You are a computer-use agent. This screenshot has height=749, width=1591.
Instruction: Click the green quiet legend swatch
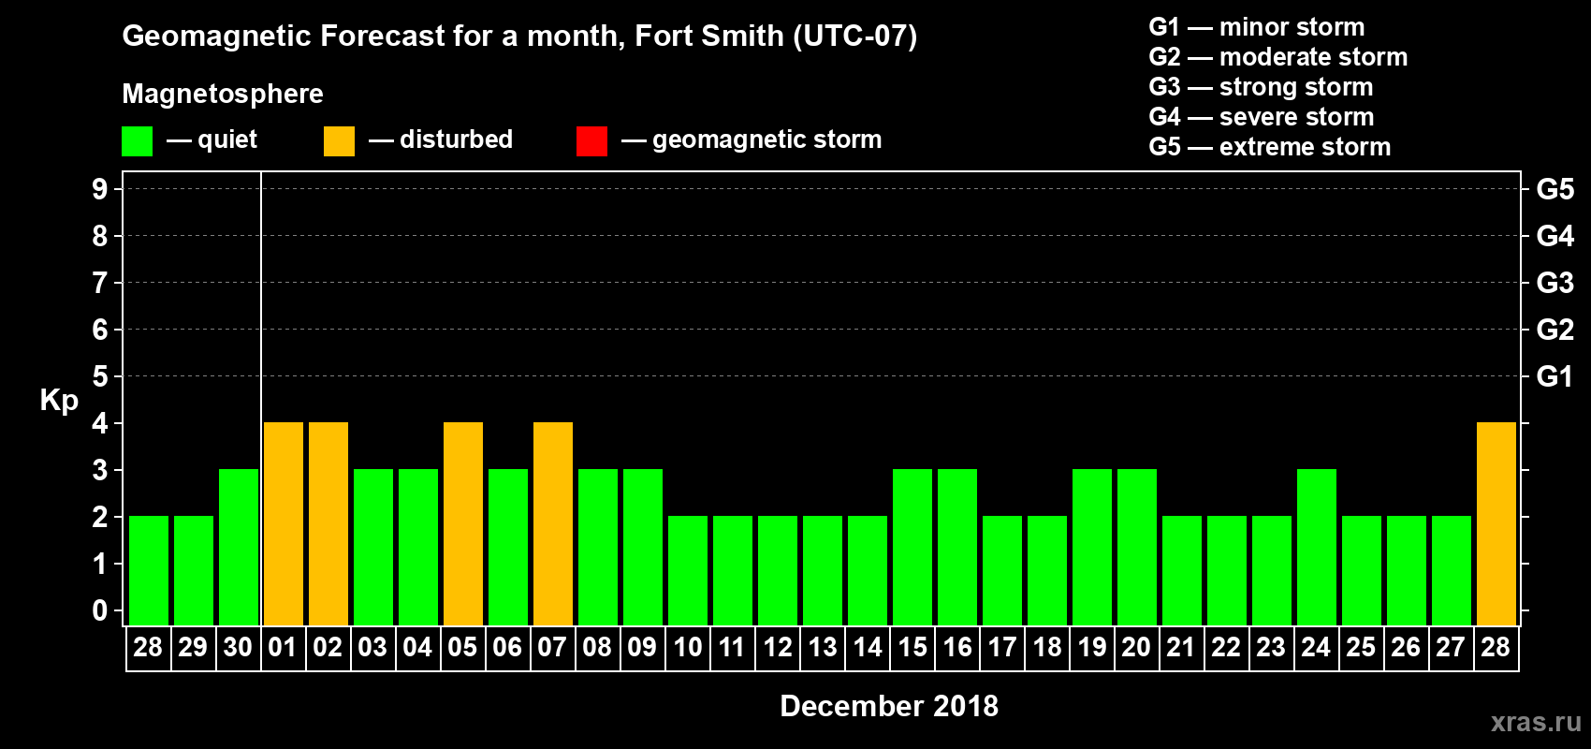click(x=137, y=141)
